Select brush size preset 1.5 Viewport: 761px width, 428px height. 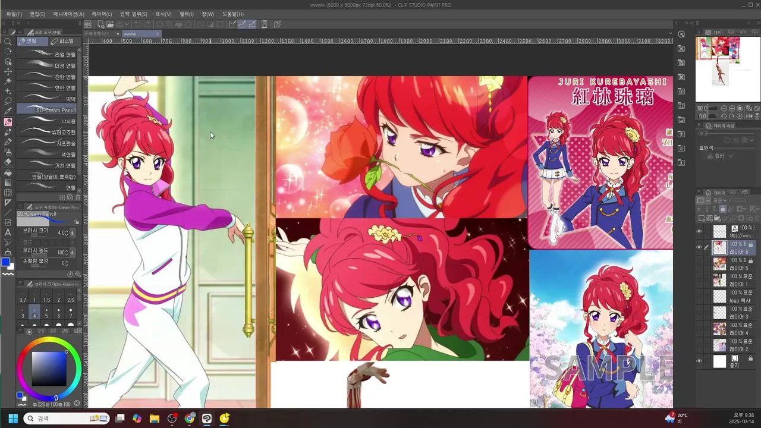46,295
